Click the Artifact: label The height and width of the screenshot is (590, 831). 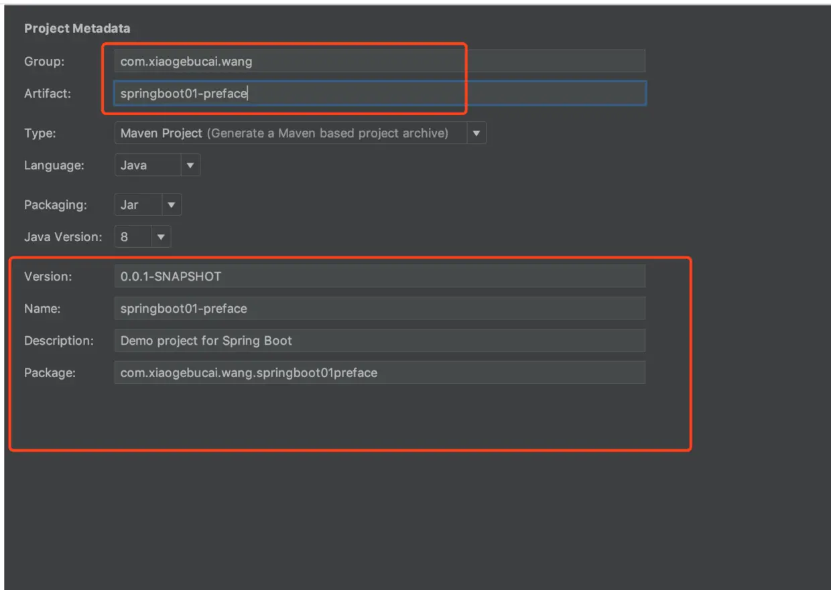point(47,94)
